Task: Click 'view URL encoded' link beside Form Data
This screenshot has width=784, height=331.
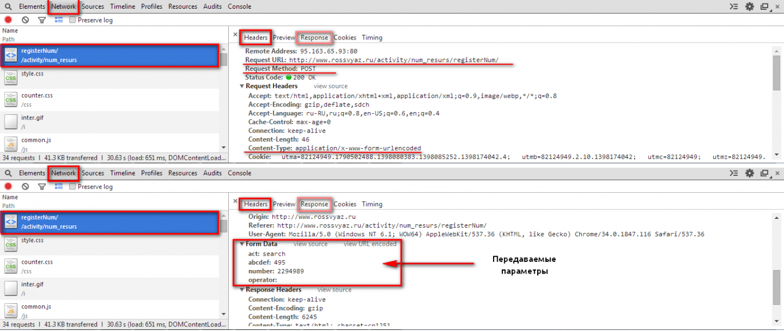Action: 370,244
